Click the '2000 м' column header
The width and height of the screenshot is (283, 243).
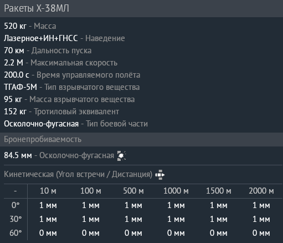[261, 191]
